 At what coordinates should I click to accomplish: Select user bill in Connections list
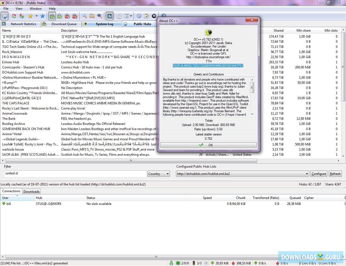[9, 204]
